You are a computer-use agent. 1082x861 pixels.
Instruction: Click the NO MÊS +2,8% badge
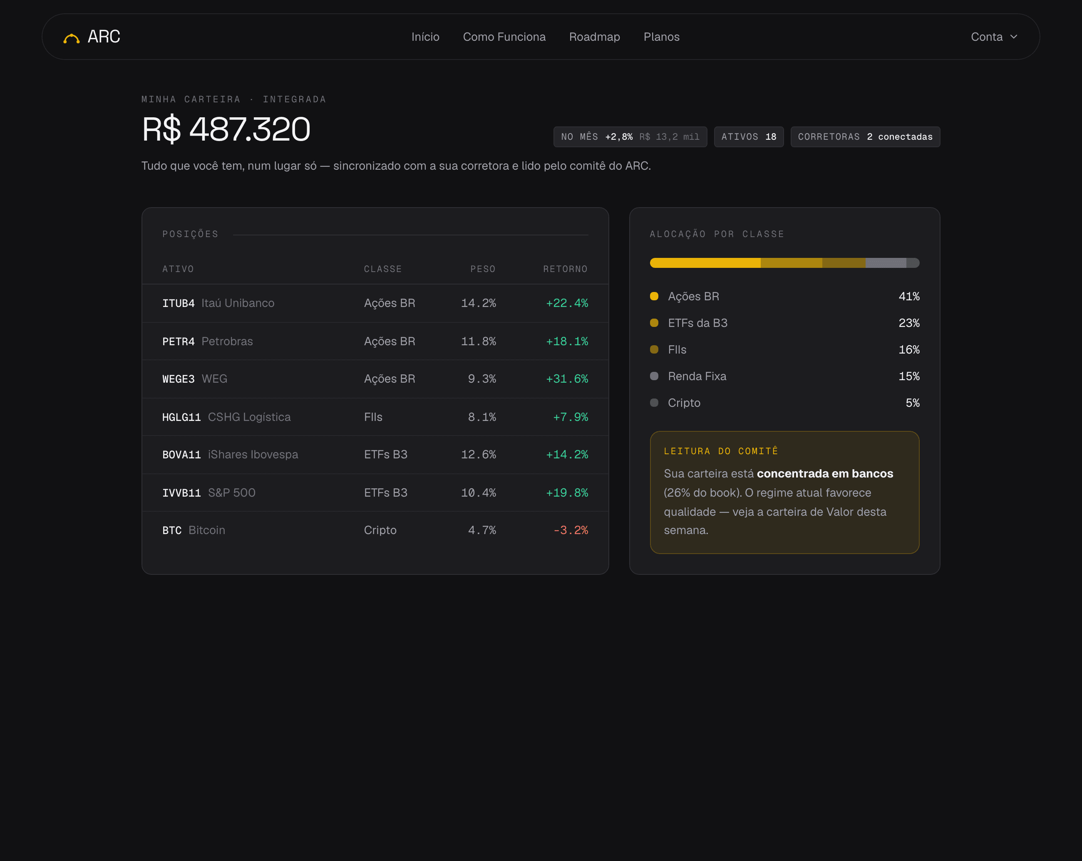coord(630,136)
